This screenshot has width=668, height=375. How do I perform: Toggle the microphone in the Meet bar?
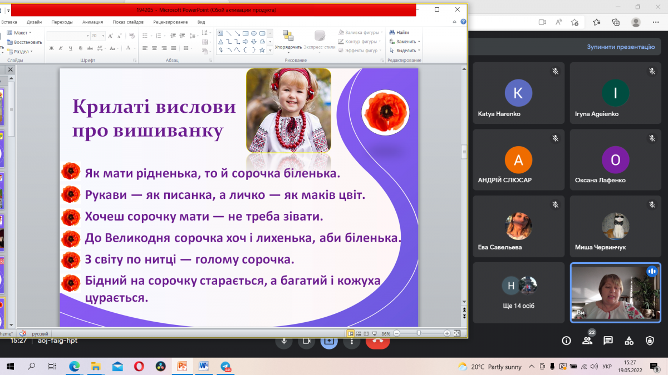(284, 341)
